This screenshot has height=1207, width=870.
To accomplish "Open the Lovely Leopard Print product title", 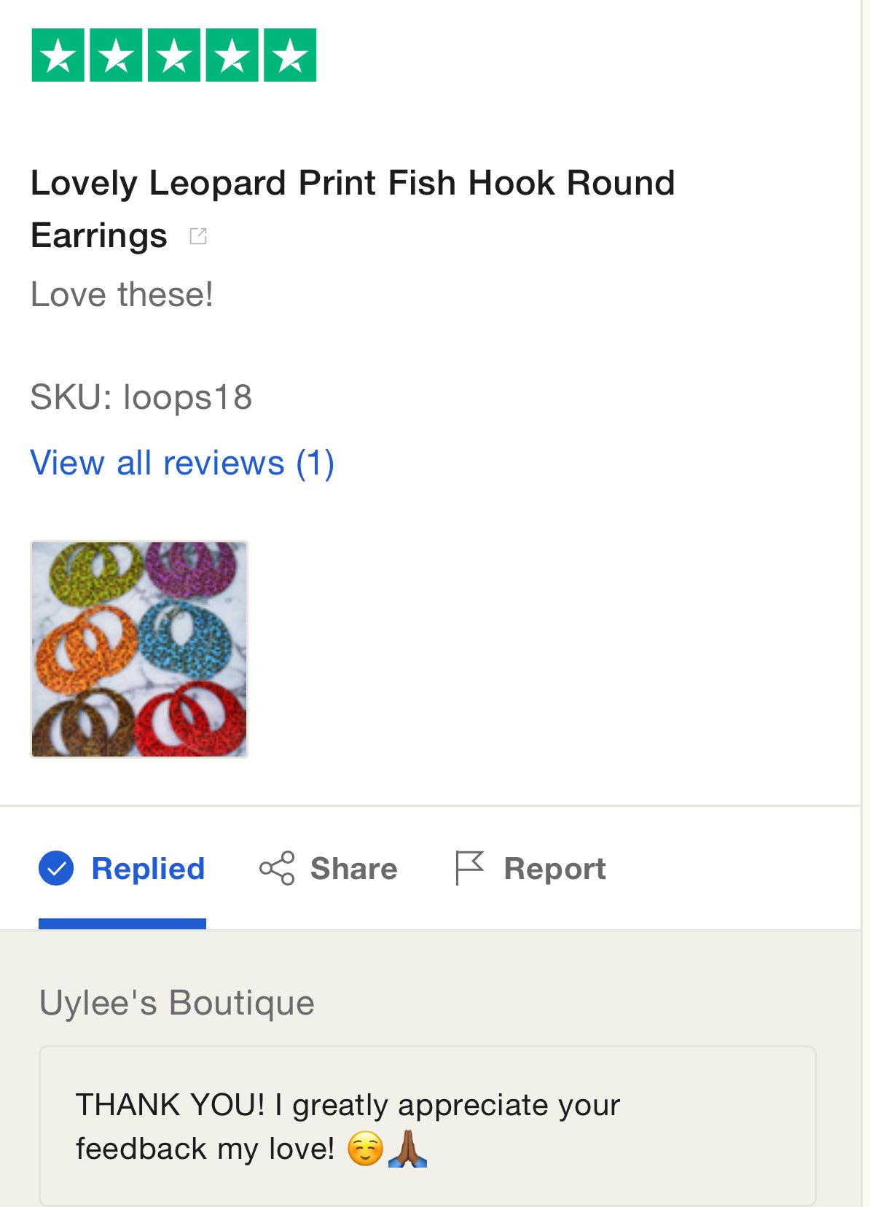I will pos(353,184).
